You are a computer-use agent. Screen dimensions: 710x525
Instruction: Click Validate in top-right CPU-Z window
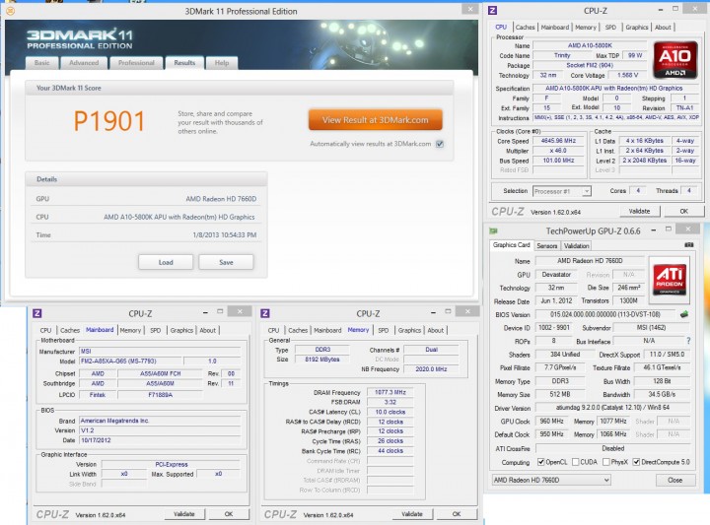point(639,211)
